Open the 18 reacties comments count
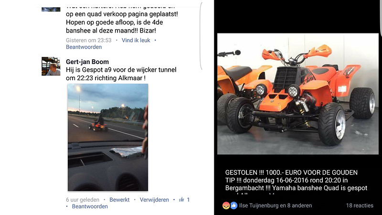 click(x=360, y=205)
